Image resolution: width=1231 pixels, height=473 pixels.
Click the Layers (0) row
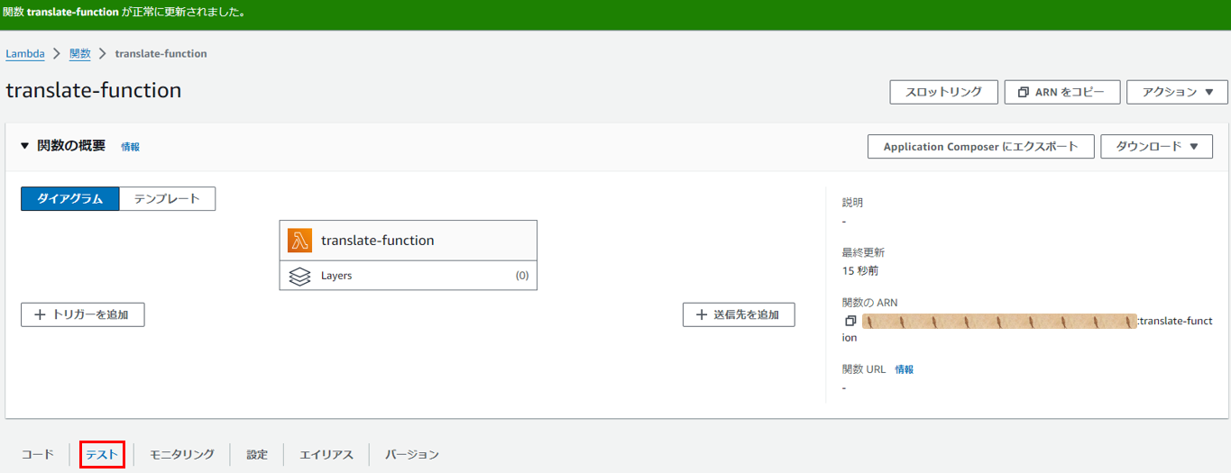coord(408,276)
